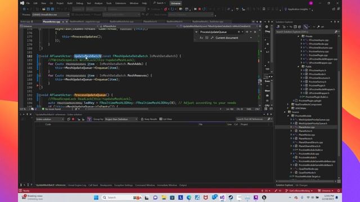Screen dimensions: 360x202
Task: Switch to the RealtimeMeshActor.cpp editor tab
Action: point(121,21)
